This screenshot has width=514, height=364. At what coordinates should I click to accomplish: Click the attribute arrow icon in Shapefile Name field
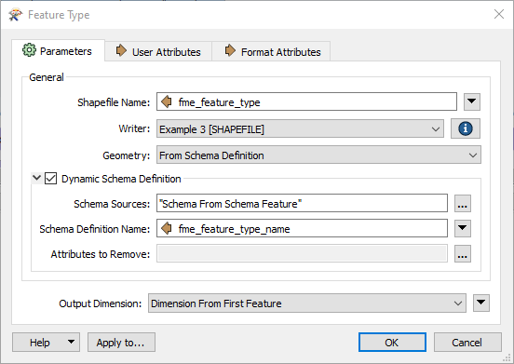click(167, 101)
